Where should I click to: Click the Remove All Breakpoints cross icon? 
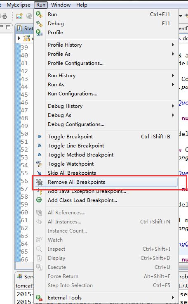[39, 182]
